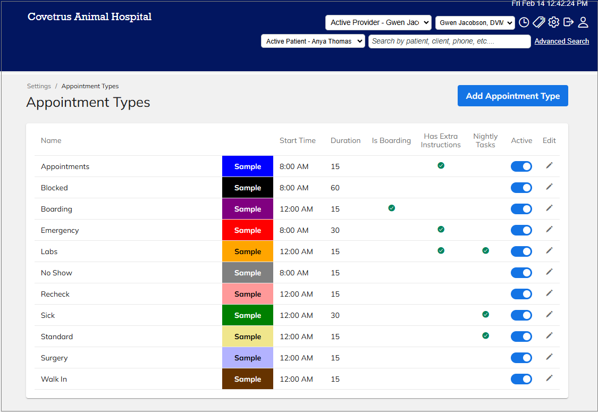Click the red Emergency Sample swatch
The height and width of the screenshot is (412, 598).
coord(248,230)
